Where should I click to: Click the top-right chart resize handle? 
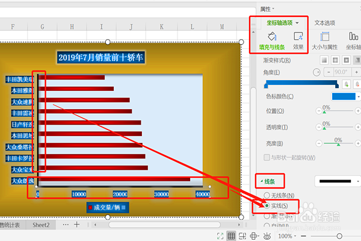241,42
